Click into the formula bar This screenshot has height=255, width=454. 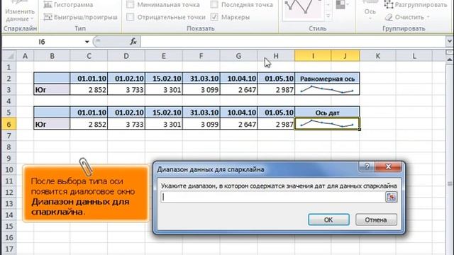coord(292,42)
